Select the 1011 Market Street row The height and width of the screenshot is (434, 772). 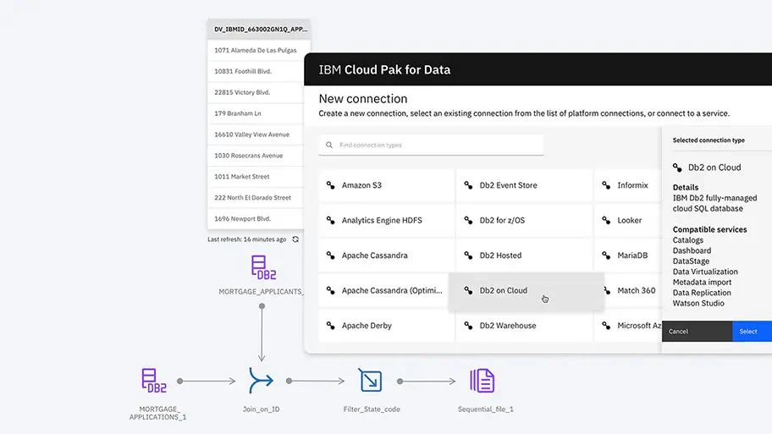tap(256, 177)
